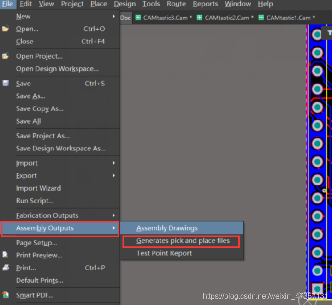This screenshot has height=305, width=332.
Task: Open the Assembly Outputs submenu
Action: point(60,228)
